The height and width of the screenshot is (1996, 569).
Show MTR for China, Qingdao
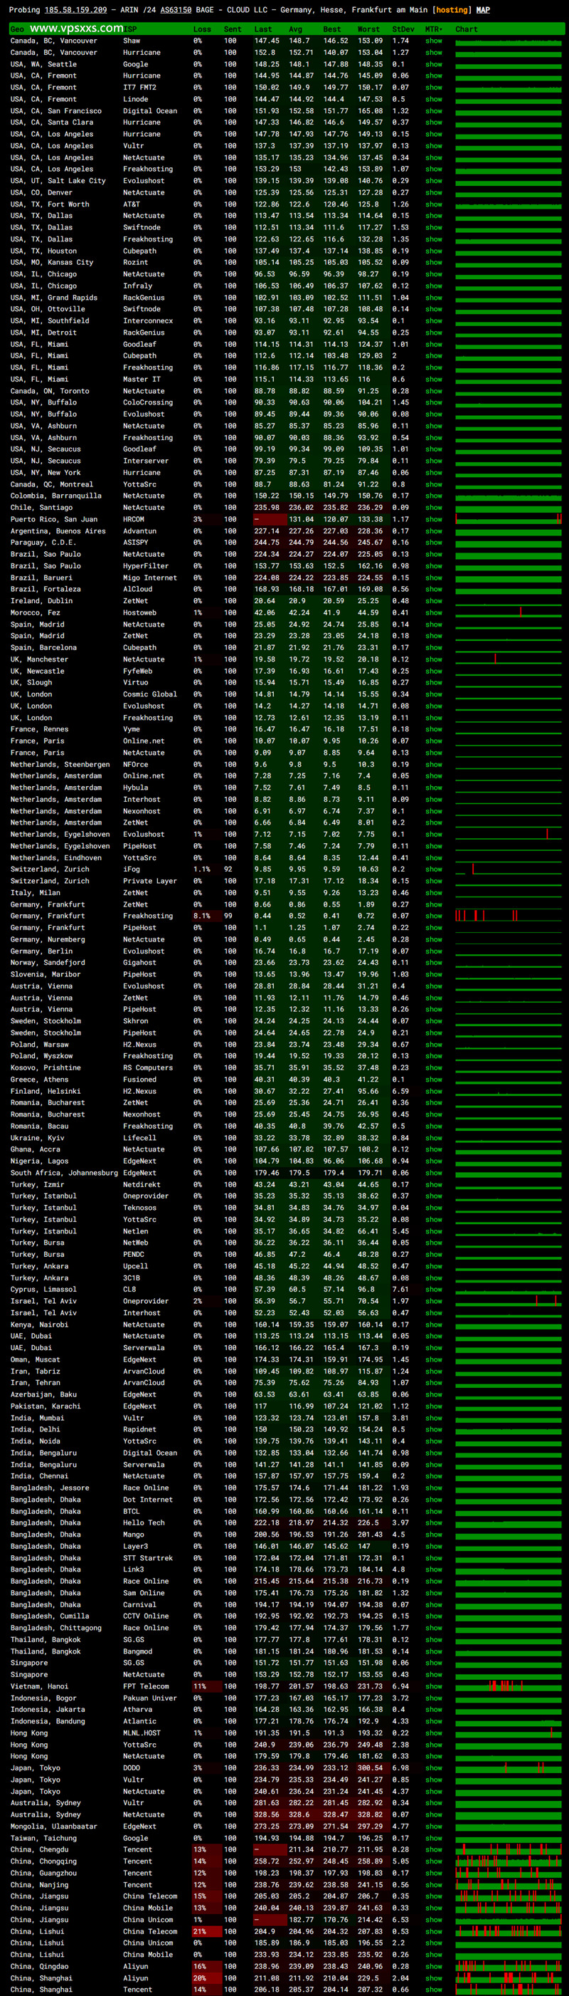434,1966
